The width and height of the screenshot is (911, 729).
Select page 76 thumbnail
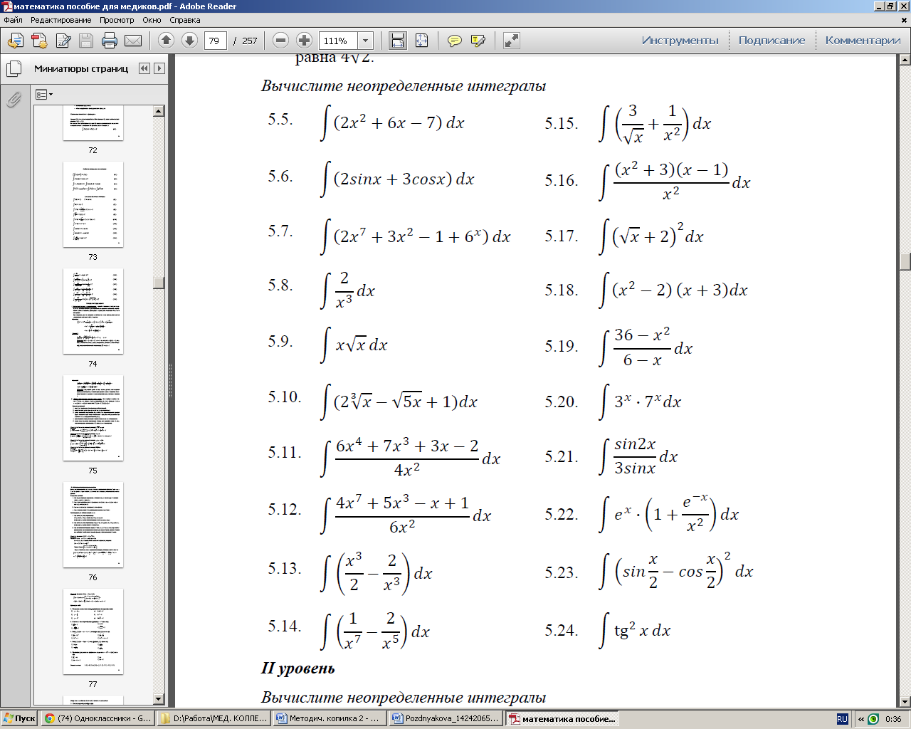(93, 525)
